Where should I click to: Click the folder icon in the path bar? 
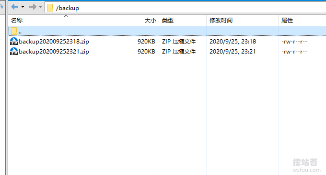[50, 8]
